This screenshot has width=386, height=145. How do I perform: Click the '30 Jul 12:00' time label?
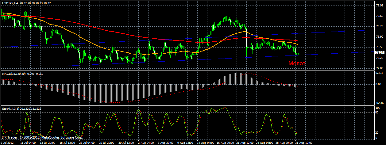[126, 143]
